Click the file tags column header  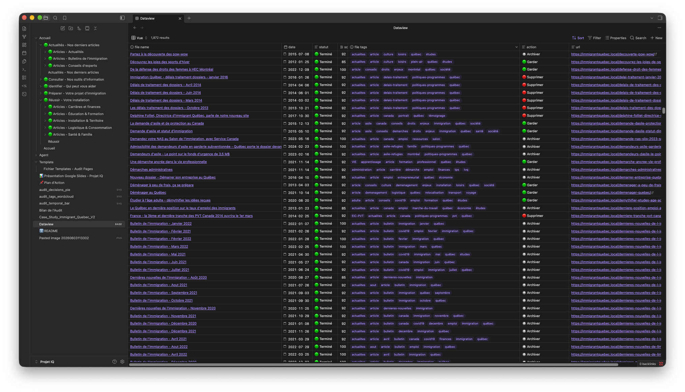[x=434, y=47]
